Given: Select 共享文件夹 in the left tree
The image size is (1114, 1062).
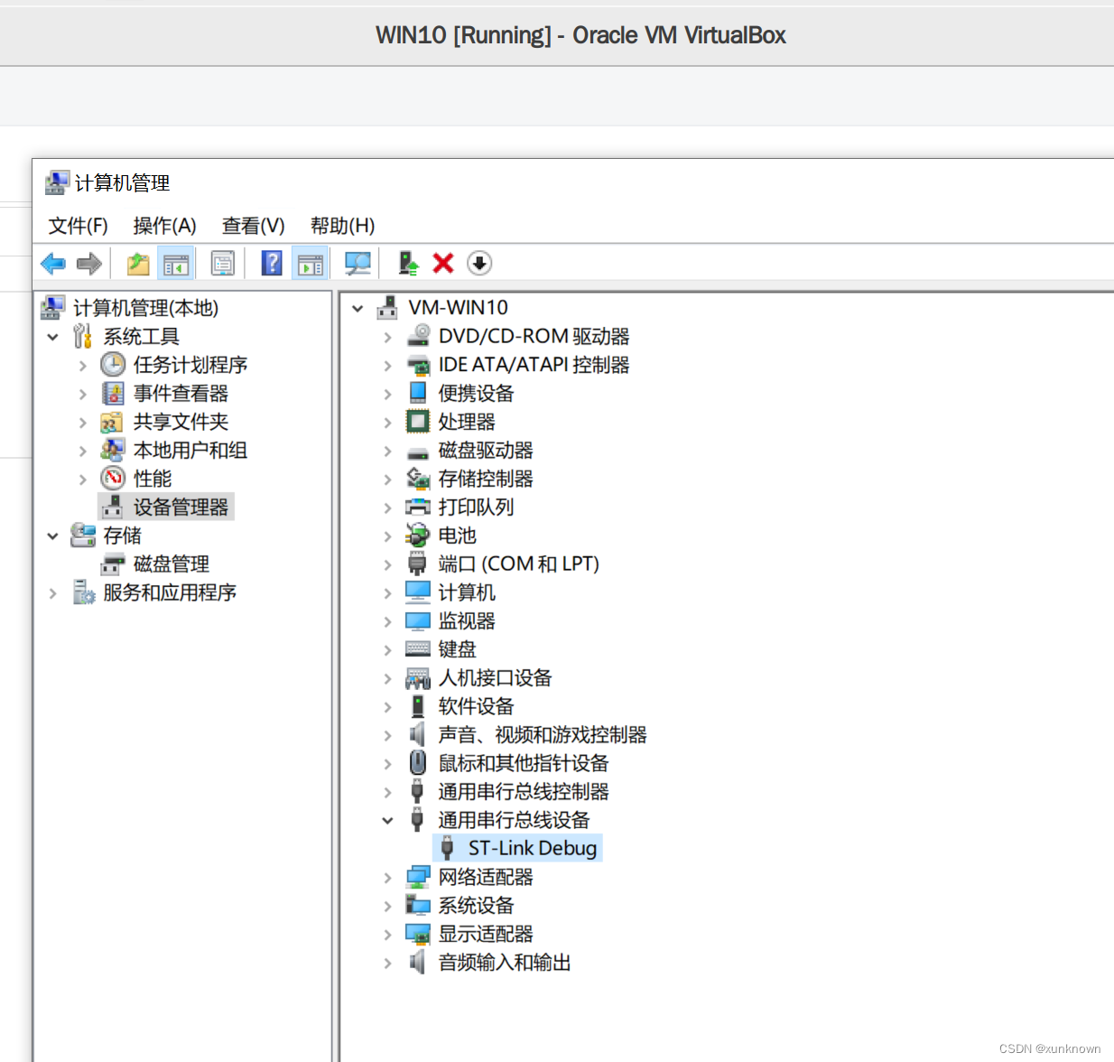Looking at the screenshot, I should pyautogui.click(x=181, y=422).
